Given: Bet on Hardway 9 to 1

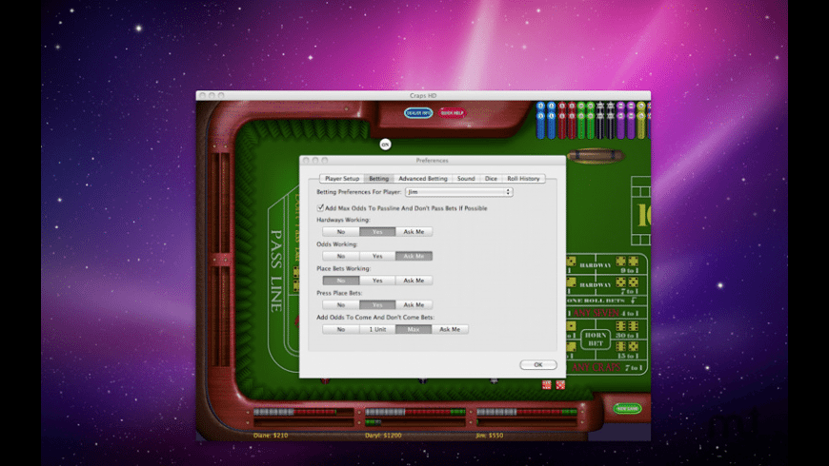Looking at the screenshot, I should [607, 265].
